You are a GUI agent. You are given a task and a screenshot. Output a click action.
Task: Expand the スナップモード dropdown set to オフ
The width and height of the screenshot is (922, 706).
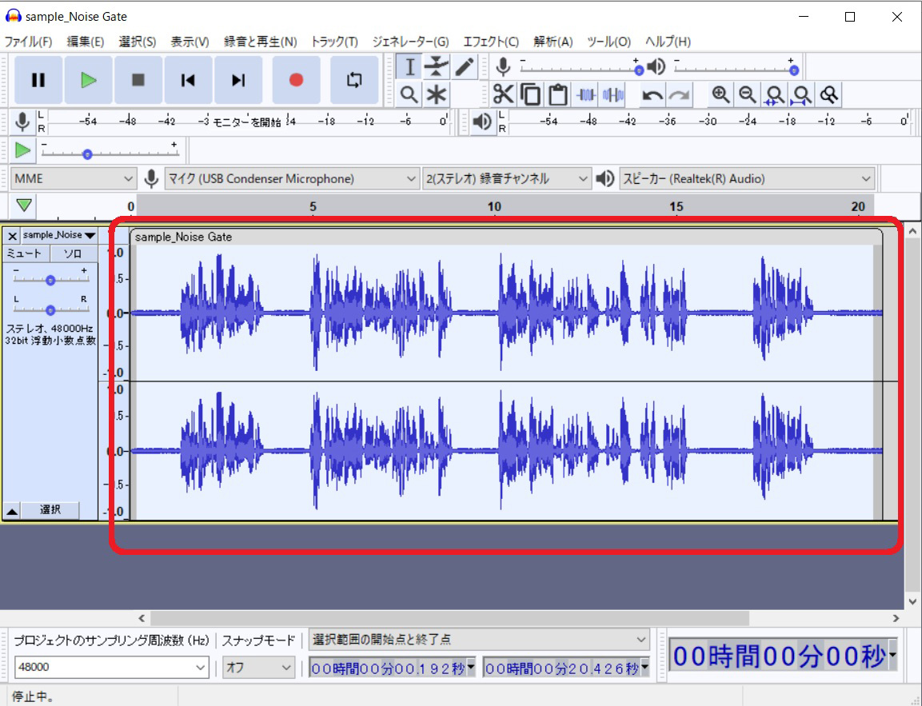(258, 667)
